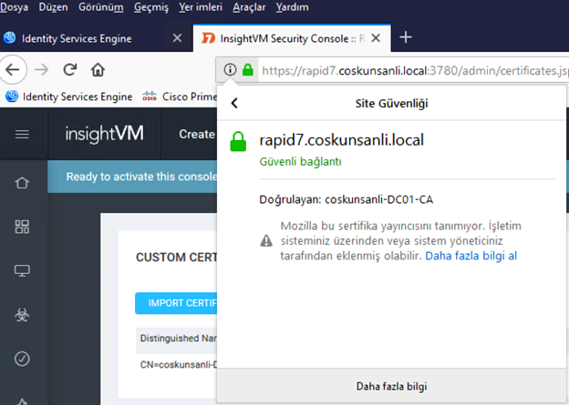Open Assets monitor icon in sidebar
The image size is (569, 405).
22,270
